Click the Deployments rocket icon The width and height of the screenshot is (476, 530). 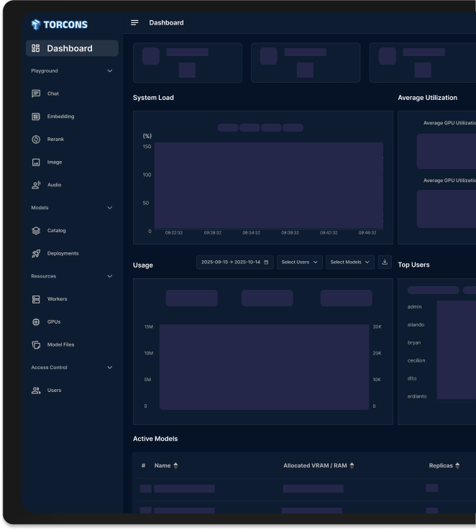click(x=36, y=254)
